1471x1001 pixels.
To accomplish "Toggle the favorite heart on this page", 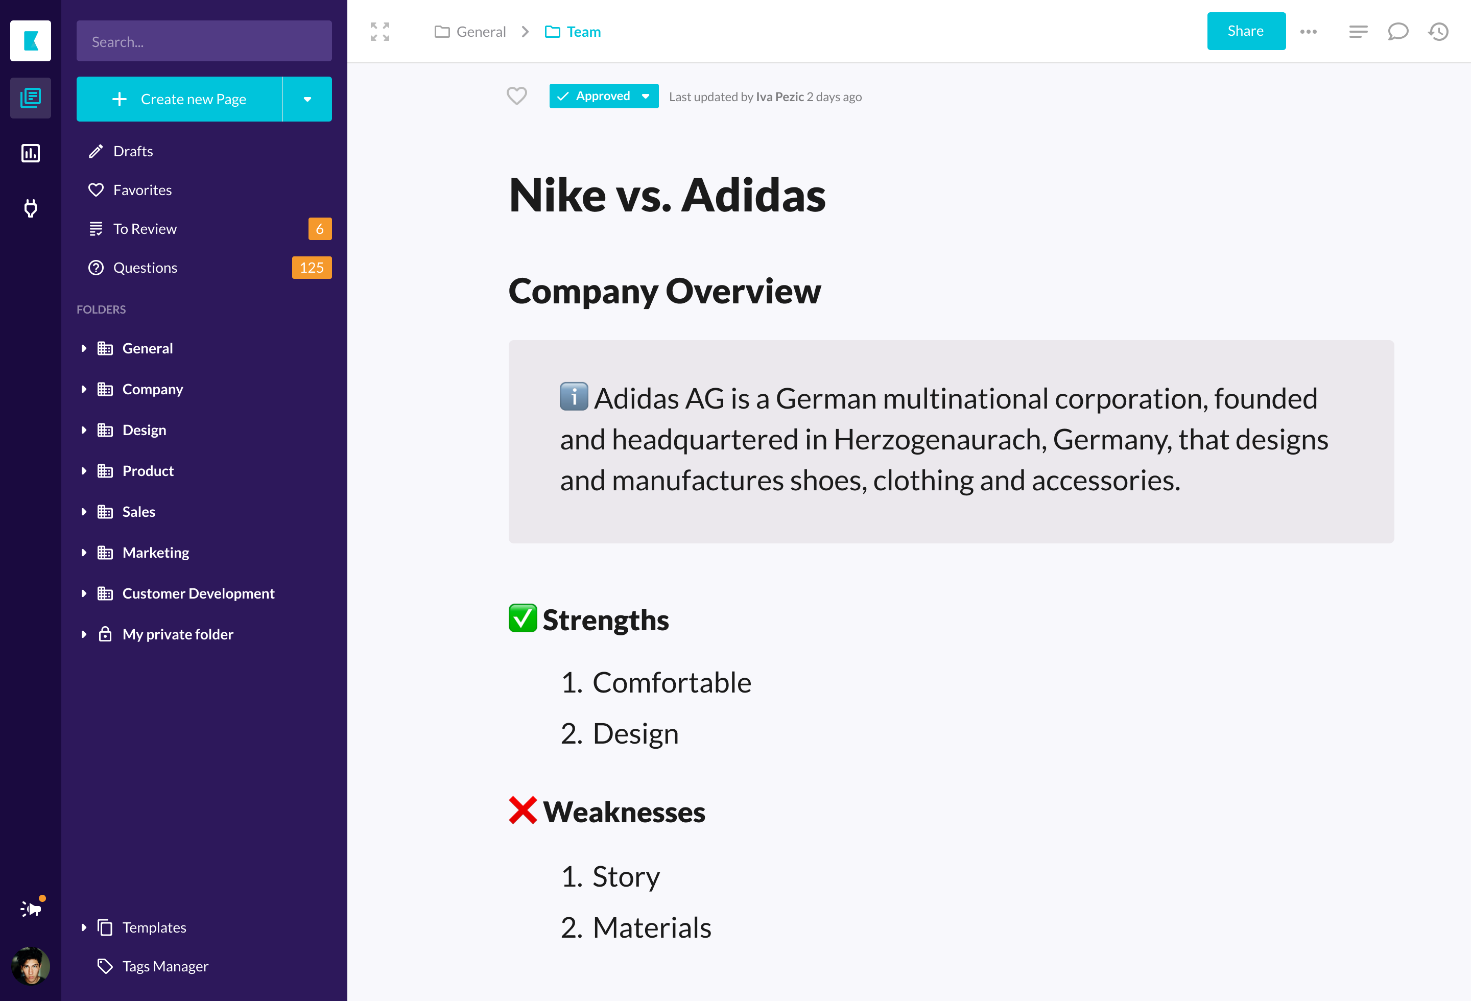I will pyautogui.click(x=516, y=96).
